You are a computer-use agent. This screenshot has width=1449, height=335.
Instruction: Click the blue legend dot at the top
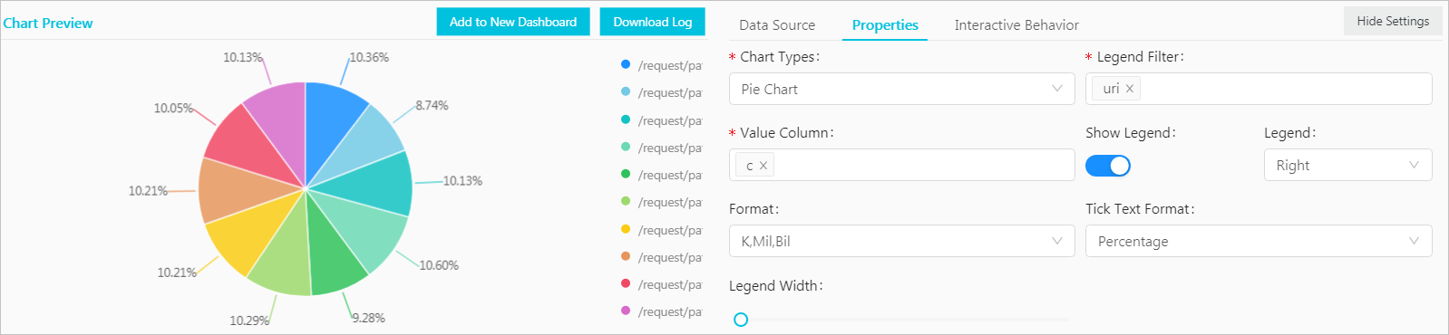(626, 64)
